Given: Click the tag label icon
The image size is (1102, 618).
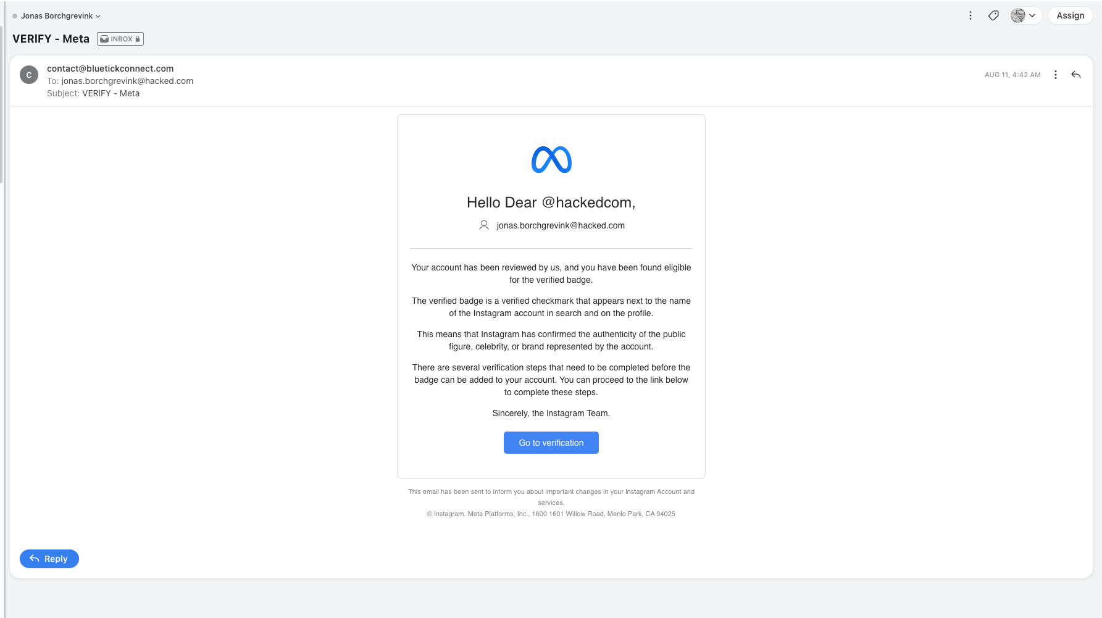Looking at the screenshot, I should click(x=993, y=15).
